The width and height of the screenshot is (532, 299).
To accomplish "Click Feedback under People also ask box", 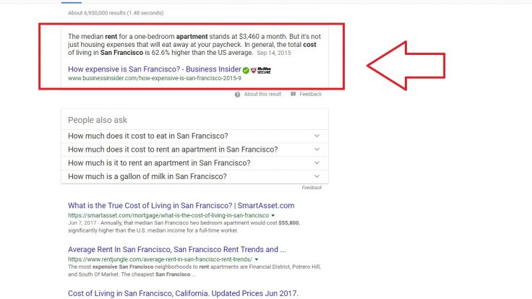I will 312,188.
